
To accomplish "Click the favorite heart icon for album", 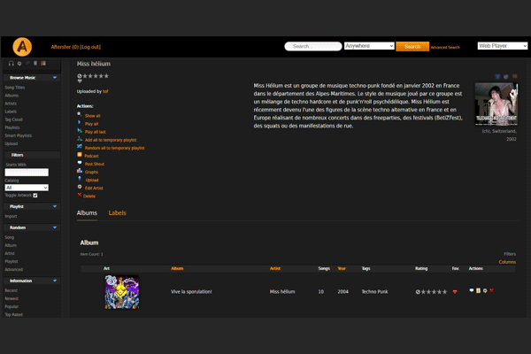I will [x=455, y=291].
